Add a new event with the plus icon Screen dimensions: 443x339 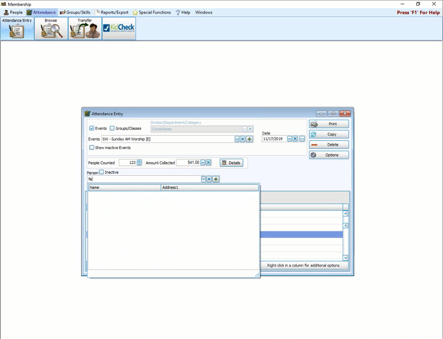(x=250, y=139)
